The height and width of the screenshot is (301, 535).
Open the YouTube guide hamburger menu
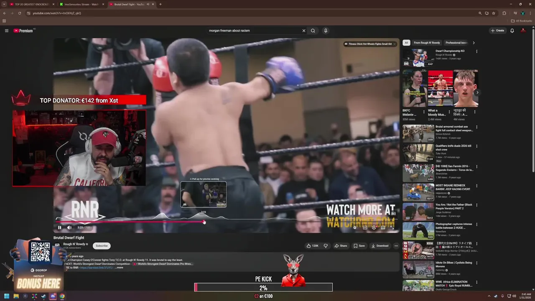click(7, 31)
